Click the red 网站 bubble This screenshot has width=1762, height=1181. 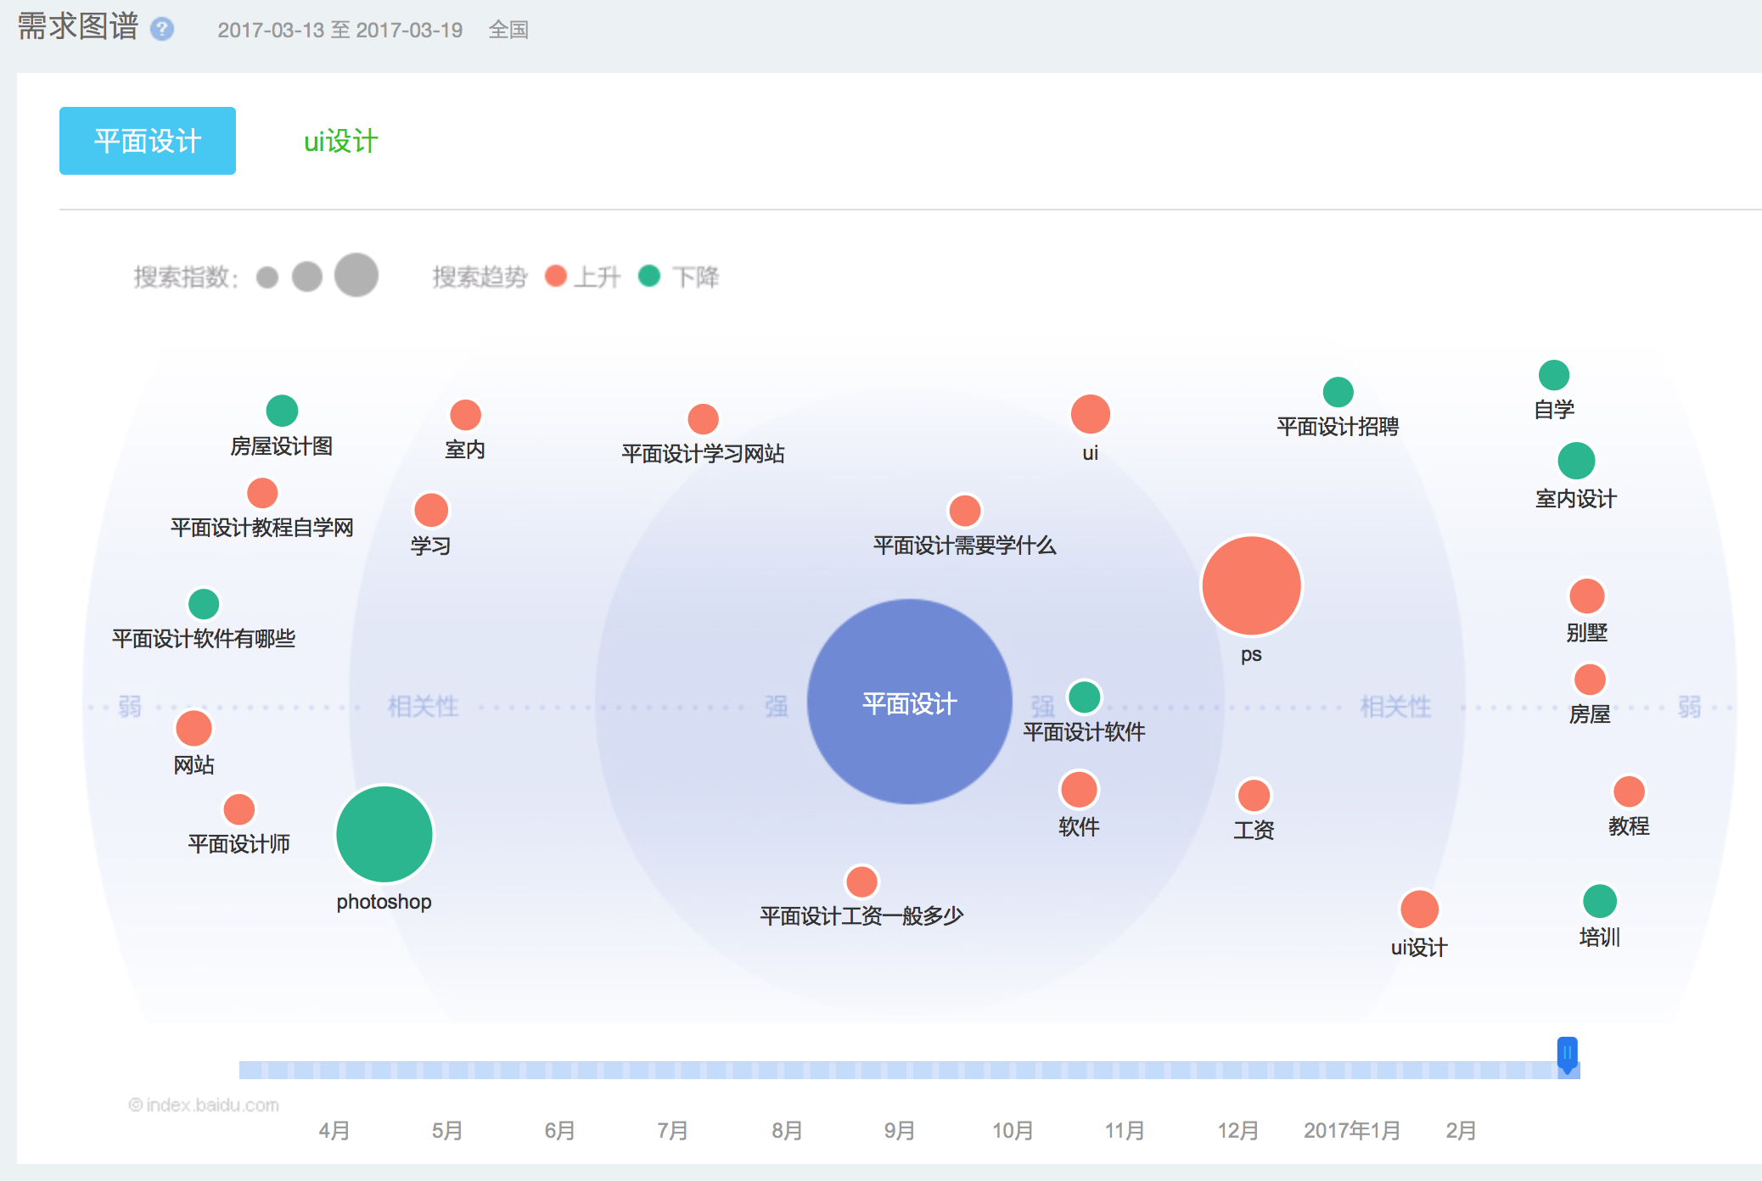(x=194, y=728)
